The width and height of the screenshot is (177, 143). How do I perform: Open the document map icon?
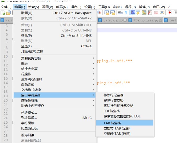144,13
